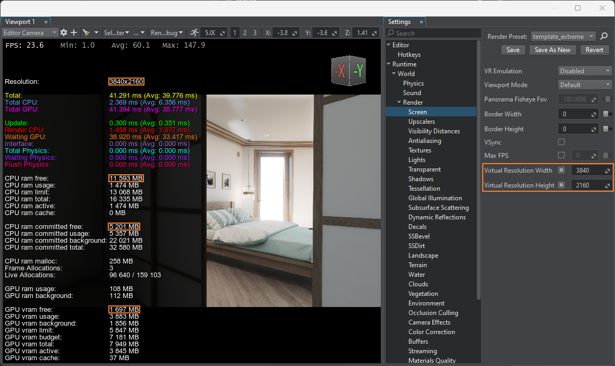Viewport: 615px width, 366px height.
Task: Collapse the Runtime tree node
Action: click(389, 64)
